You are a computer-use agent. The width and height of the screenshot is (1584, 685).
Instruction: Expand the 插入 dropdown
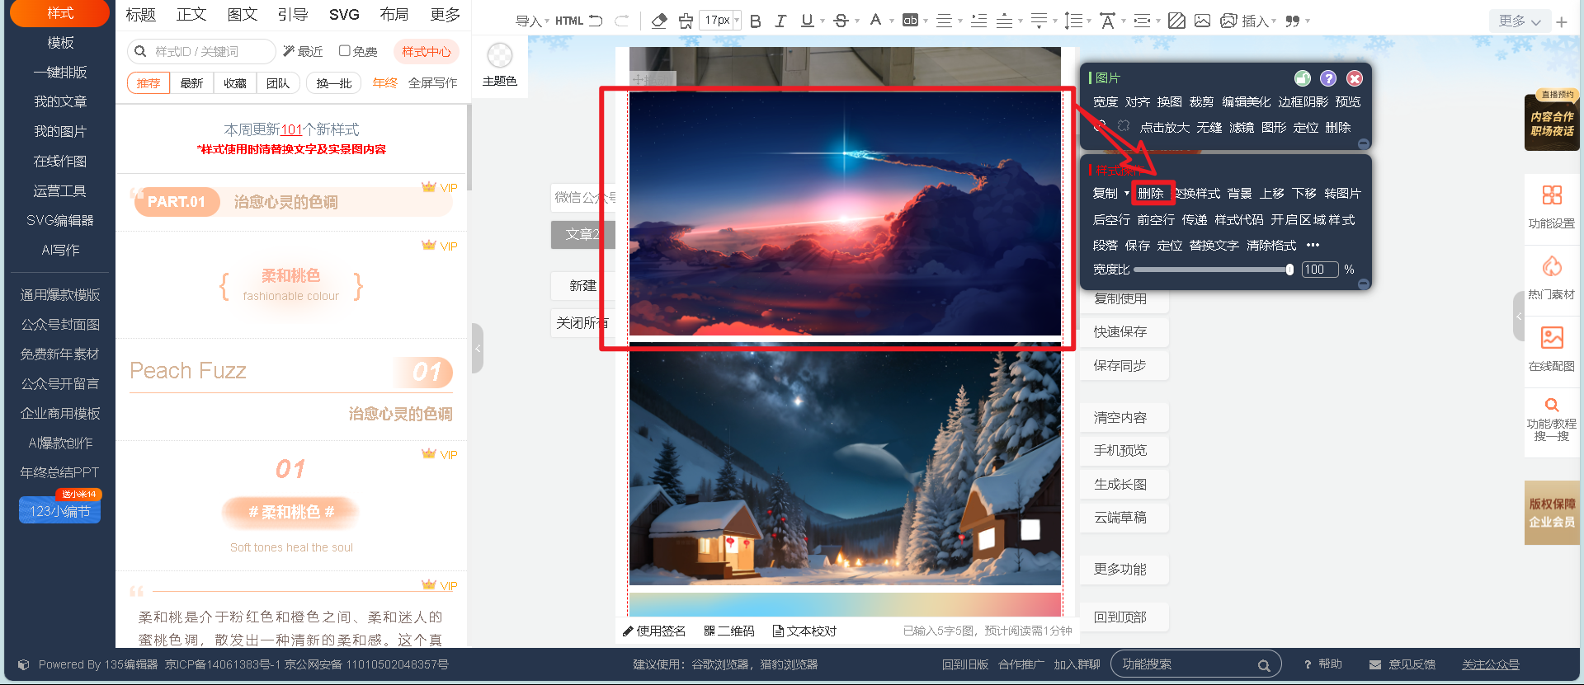point(1259,21)
